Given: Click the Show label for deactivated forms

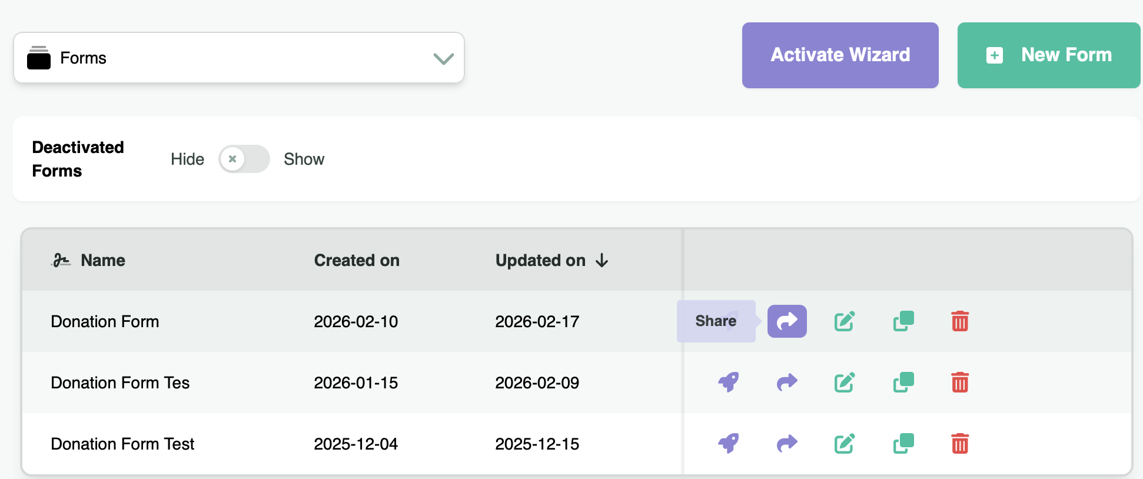Looking at the screenshot, I should [304, 159].
